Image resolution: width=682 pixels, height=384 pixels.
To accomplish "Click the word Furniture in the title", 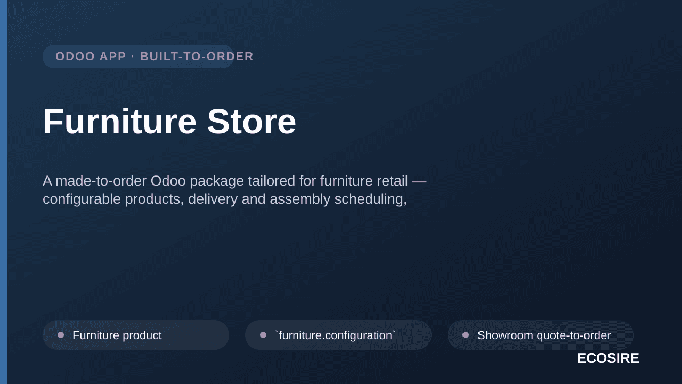I will (120, 122).
